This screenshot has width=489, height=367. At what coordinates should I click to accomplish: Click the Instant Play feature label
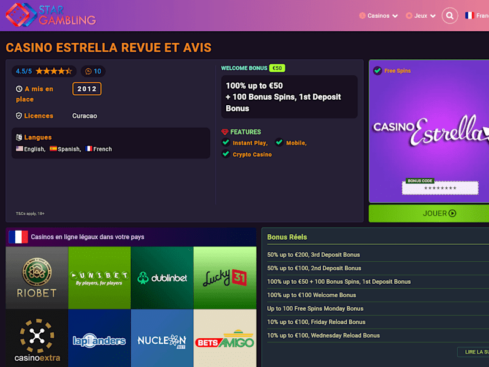click(x=250, y=143)
